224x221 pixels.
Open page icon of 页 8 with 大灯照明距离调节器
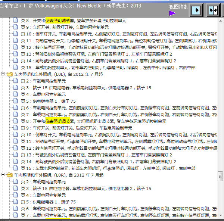click(16, 121)
